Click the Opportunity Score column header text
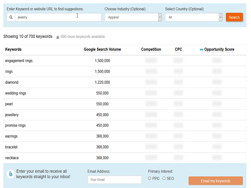This screenshot has width=251, height=188. point(219,50)
